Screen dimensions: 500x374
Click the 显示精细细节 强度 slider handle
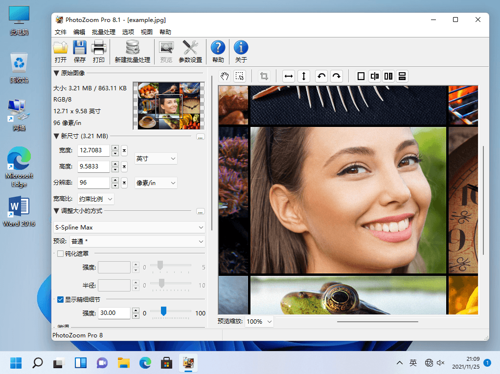(x=163, y=311)
